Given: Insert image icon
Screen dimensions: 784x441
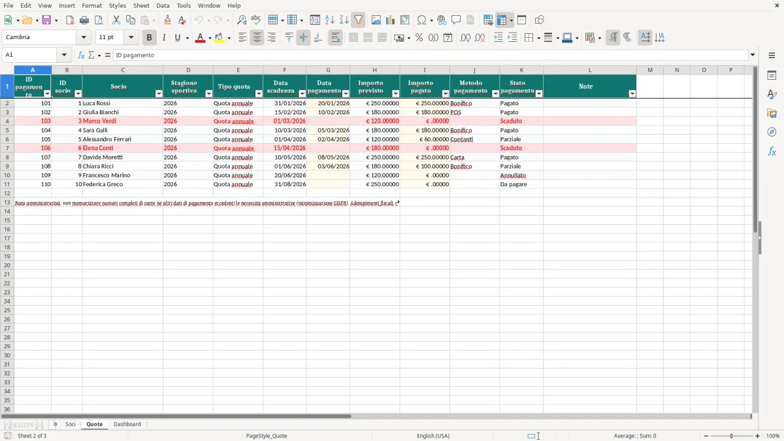Looking at the screenshot, I should (376, 20).
